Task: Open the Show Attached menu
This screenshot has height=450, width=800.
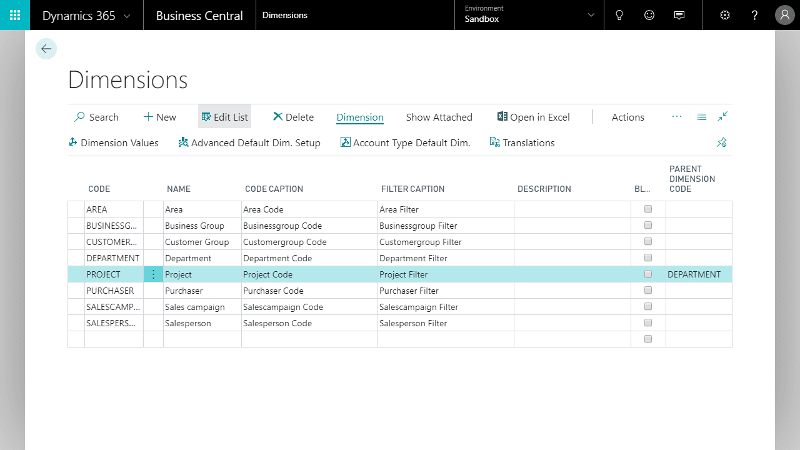Action: pos(439,117)
